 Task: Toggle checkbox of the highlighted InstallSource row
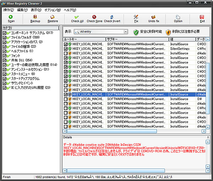click(65, 95)
